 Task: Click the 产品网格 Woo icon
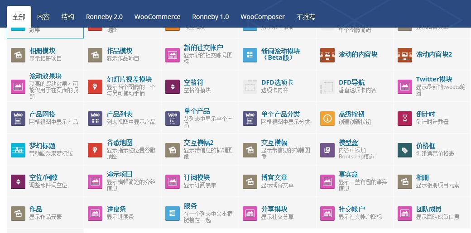coord(18,119)
